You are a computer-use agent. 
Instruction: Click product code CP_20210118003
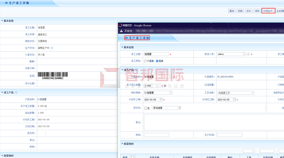click(x=225, y=77)
